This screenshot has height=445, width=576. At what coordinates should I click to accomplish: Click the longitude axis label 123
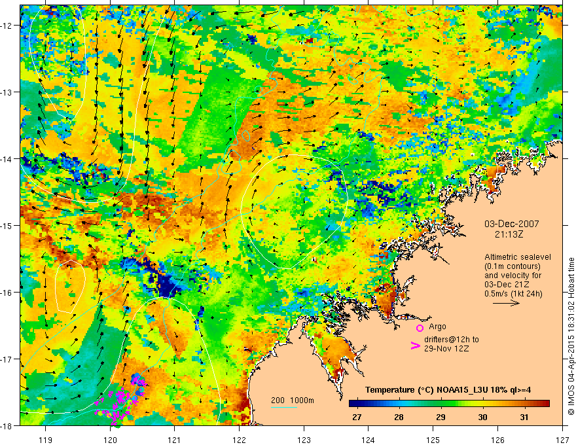click(304, 440)
